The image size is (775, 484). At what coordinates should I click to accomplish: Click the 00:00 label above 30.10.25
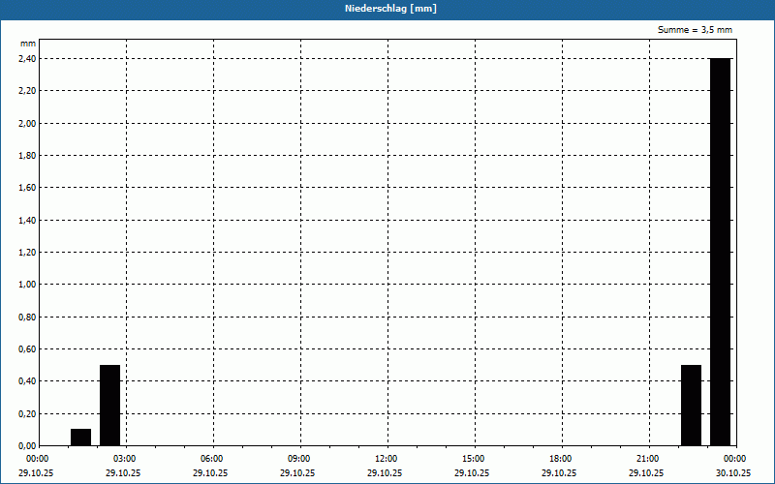[734, 459]
